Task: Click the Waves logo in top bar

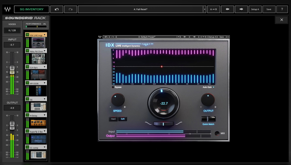Action: (8, 9)
